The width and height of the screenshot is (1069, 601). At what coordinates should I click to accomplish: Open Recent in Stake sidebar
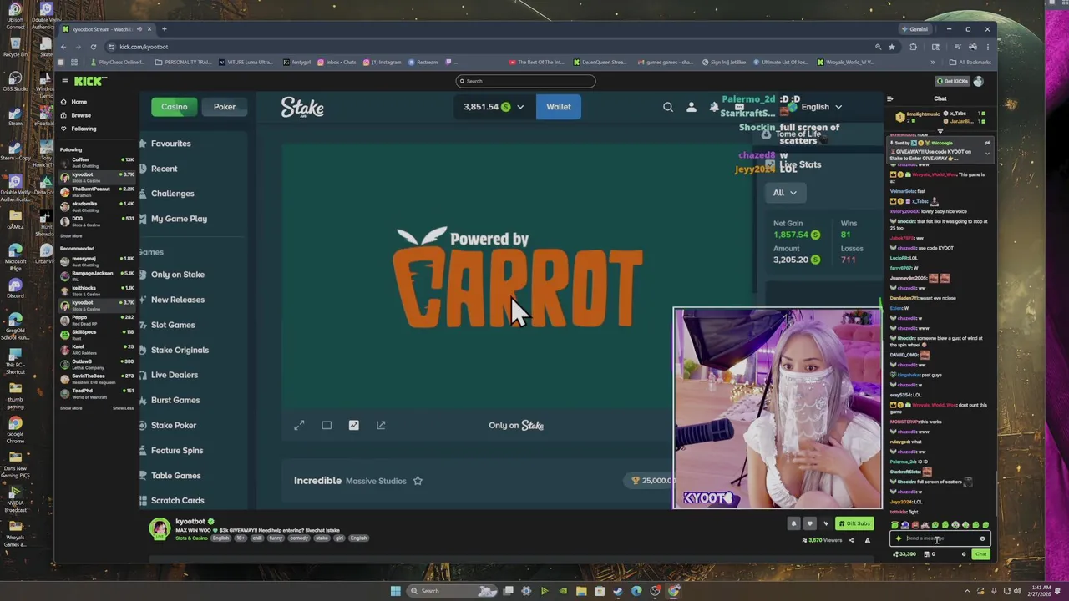coord(164,169)
